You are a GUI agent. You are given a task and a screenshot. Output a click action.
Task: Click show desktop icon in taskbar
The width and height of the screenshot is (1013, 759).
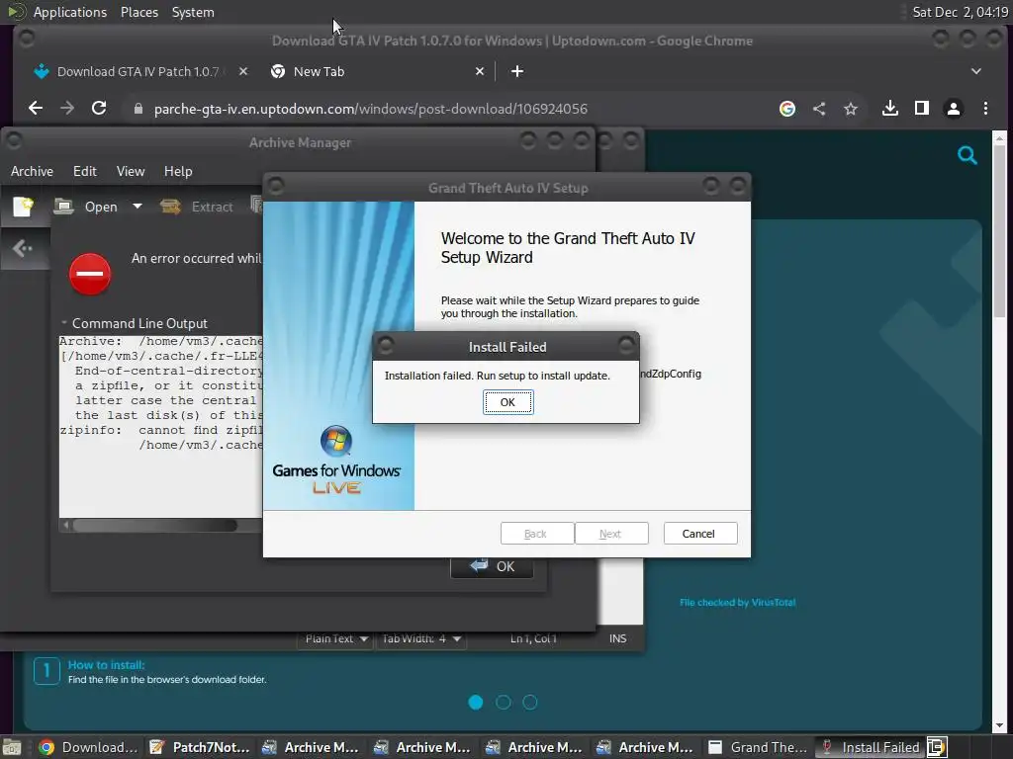pos(12,747)
